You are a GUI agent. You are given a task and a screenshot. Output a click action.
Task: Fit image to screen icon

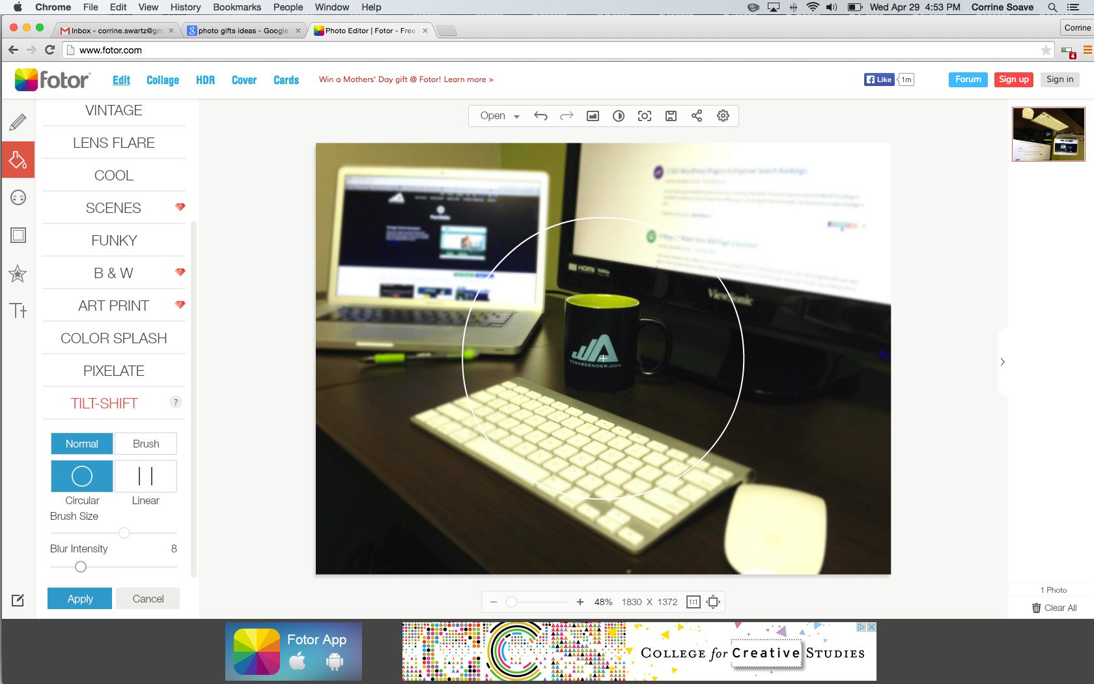pos(714,602)
